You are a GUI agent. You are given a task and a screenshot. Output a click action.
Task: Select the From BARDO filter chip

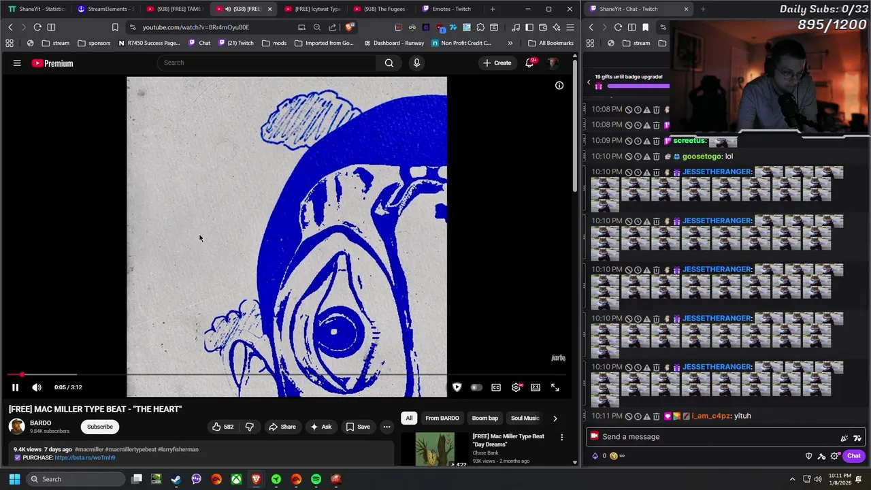(442, 418)
